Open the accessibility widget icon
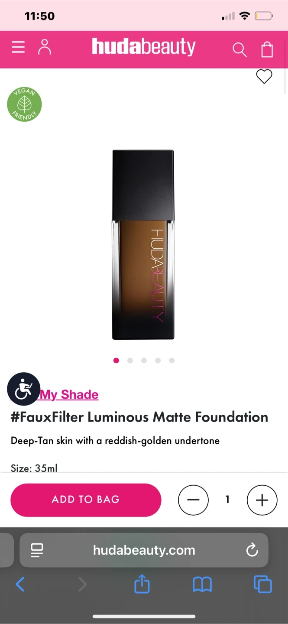The width and height of the screenshot is (288, 624). coord(24,389)
